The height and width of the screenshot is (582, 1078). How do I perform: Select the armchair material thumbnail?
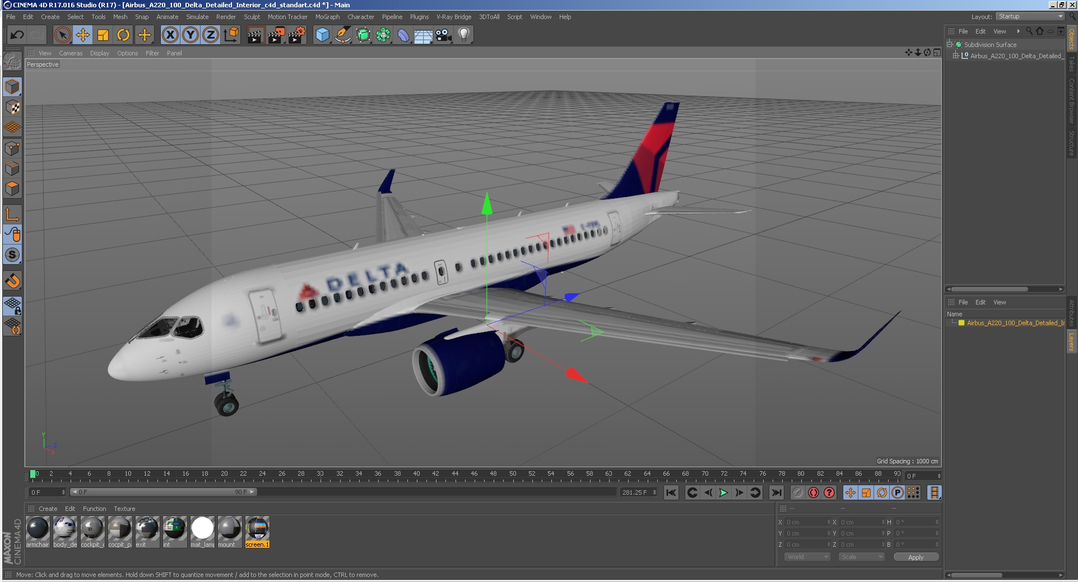[38, 532]
